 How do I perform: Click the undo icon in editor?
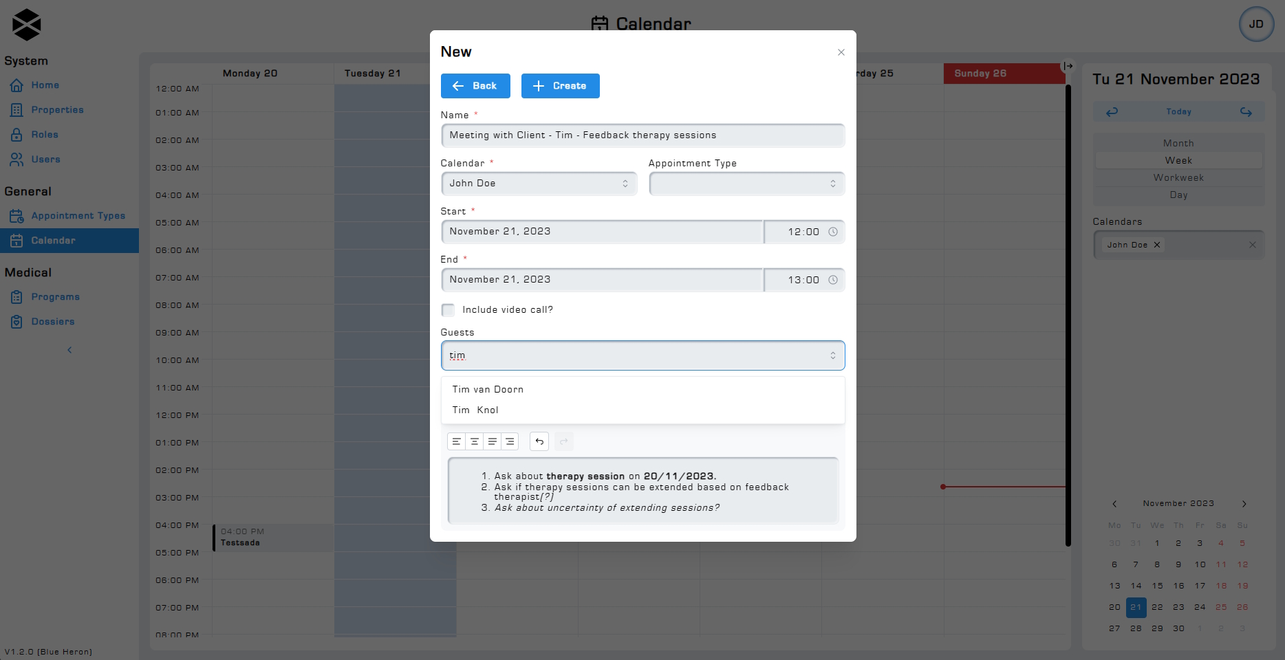click(539, 441)
